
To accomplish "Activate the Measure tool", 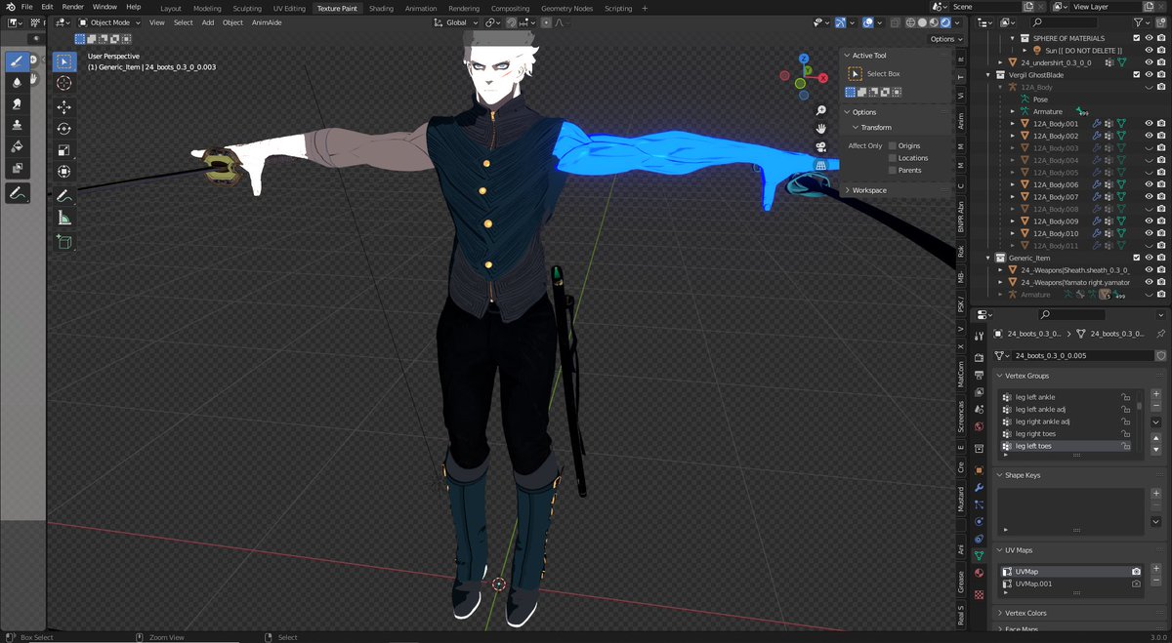I will click(63, 215).
